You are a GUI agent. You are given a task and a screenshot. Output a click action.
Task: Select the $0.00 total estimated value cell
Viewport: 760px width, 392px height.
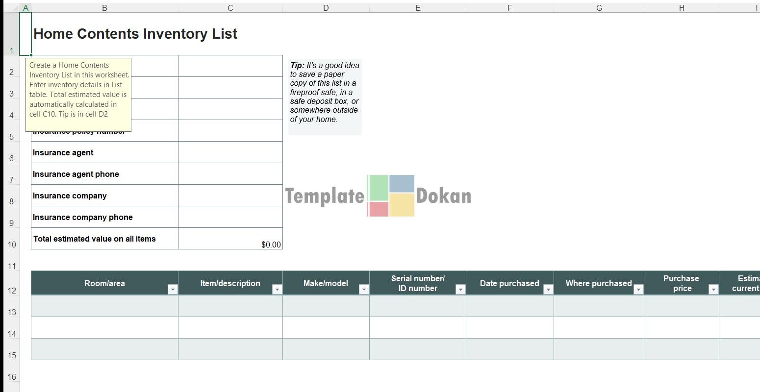230,239
